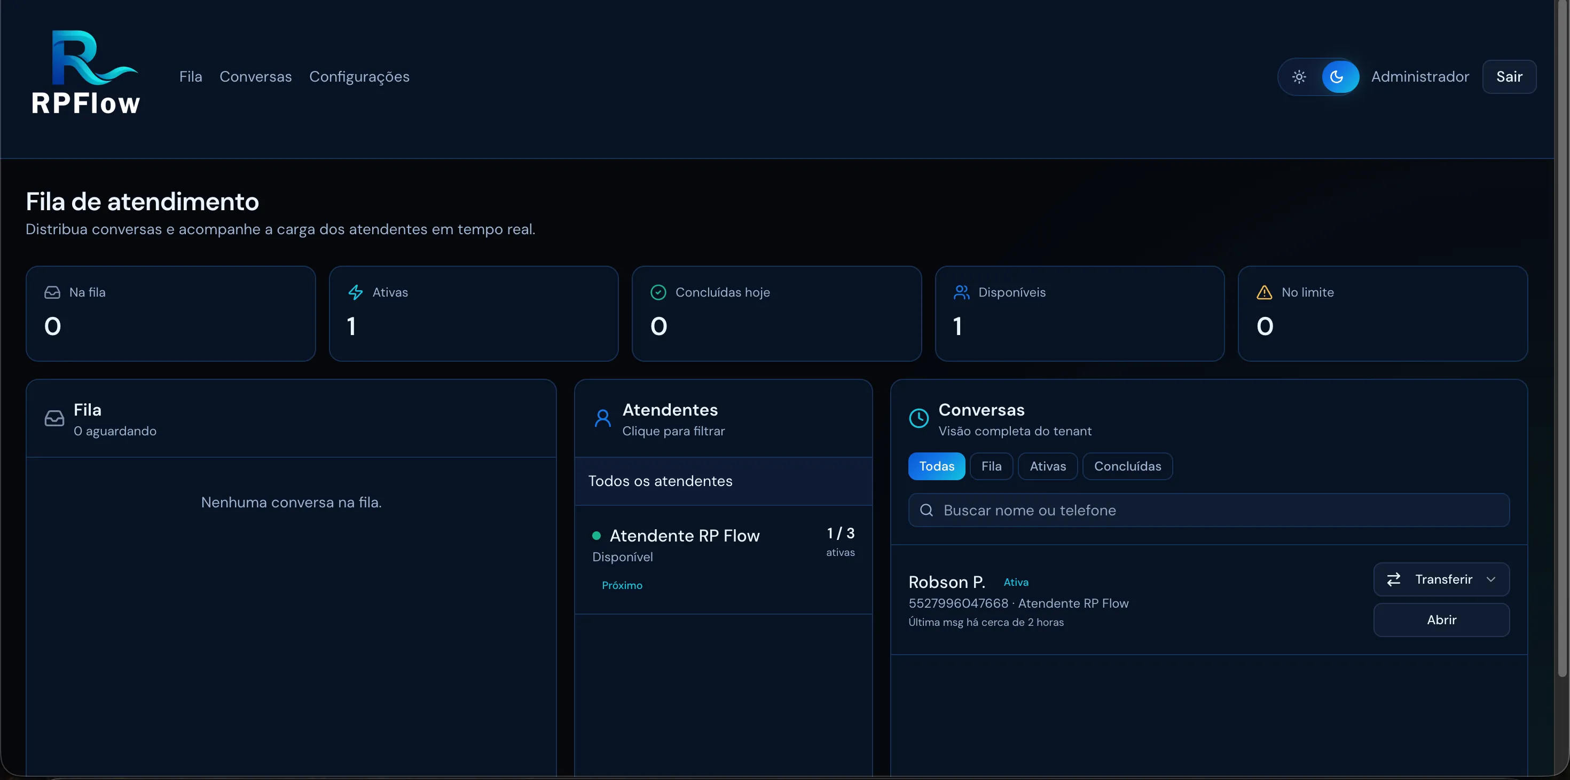Screen dimensions: 1570x780
Task: Click Fila de atendimento heading
Action: (x=142, y=202)
